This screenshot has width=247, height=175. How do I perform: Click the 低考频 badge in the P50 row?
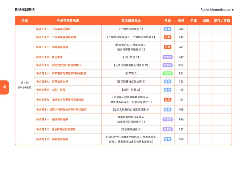(x=167, y=65)
